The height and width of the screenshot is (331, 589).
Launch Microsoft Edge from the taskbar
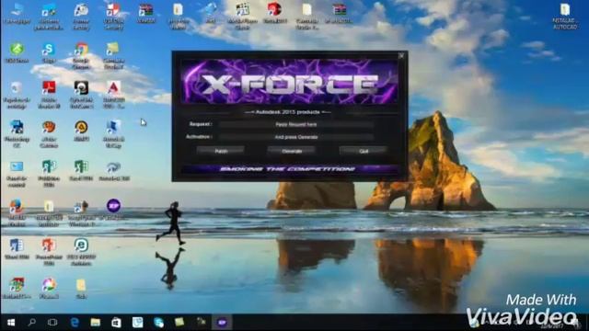click(75, 323)
